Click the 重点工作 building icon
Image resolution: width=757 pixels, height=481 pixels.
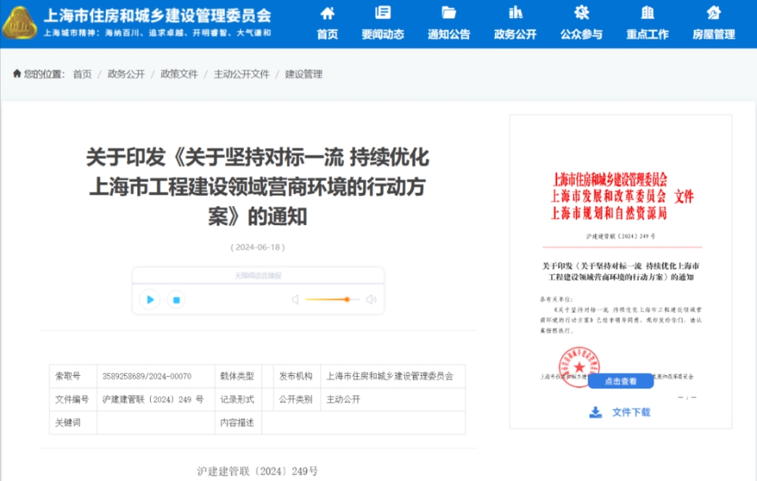pyautogui.click(x=647, y=13)
